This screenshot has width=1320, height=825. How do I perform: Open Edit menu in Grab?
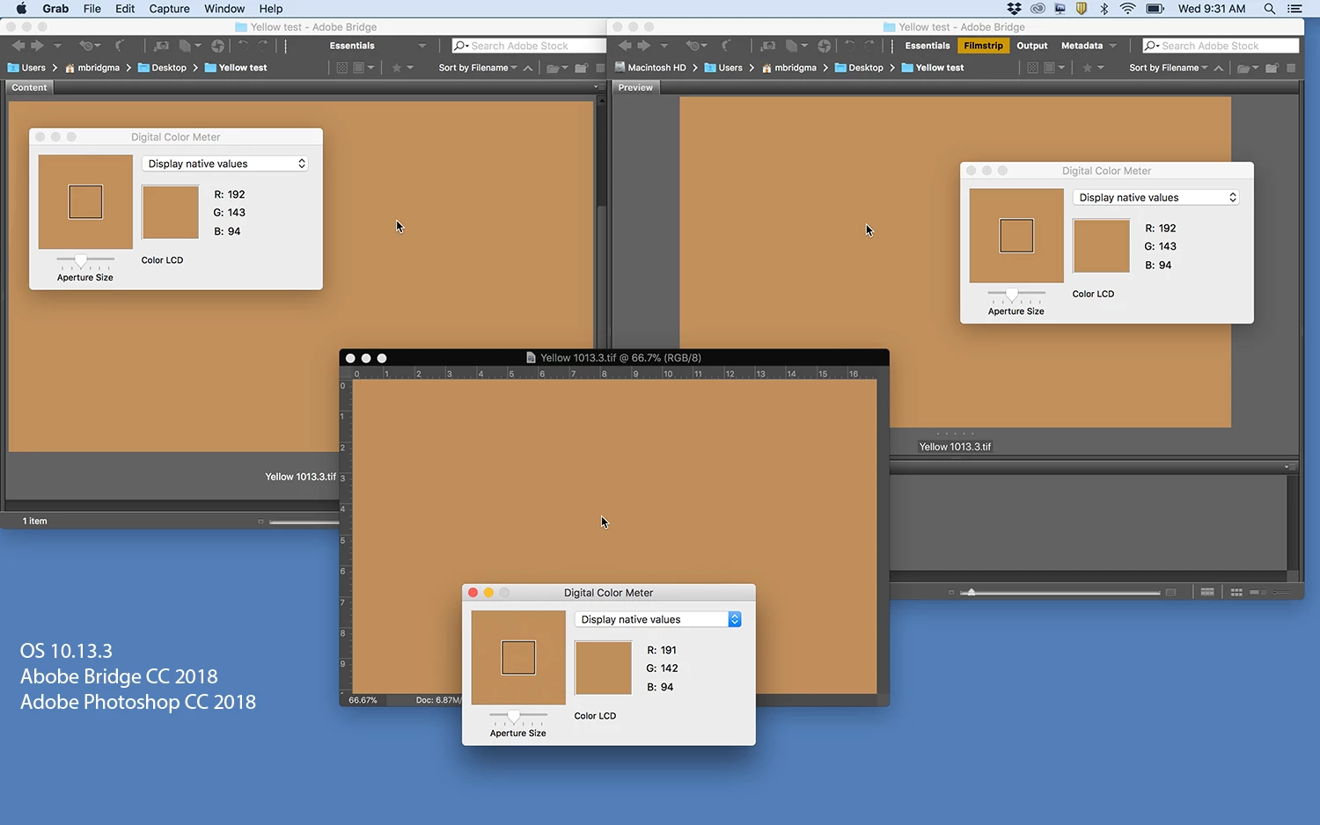[x=125, y=9]
